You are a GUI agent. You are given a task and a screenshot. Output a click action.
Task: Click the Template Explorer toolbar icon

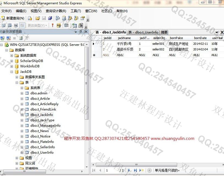point(76,18)
